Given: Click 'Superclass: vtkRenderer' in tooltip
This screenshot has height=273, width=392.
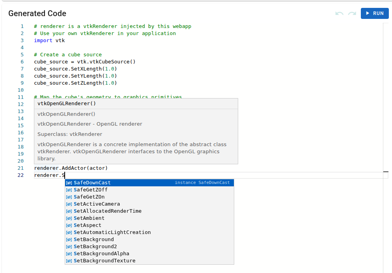Looking at the screenshot, I should (70, 134).
